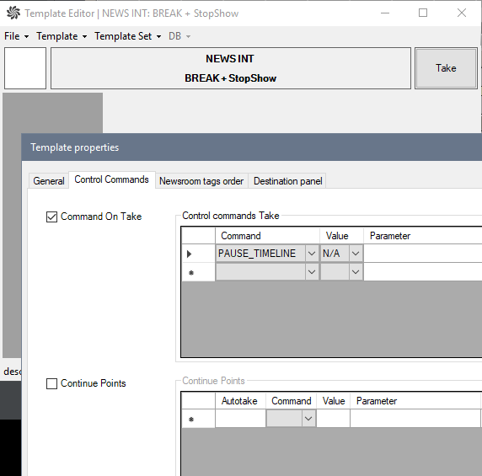482x476 pixels.
Task: Open the empty value dropdown in second row
Action: point(356,272)
